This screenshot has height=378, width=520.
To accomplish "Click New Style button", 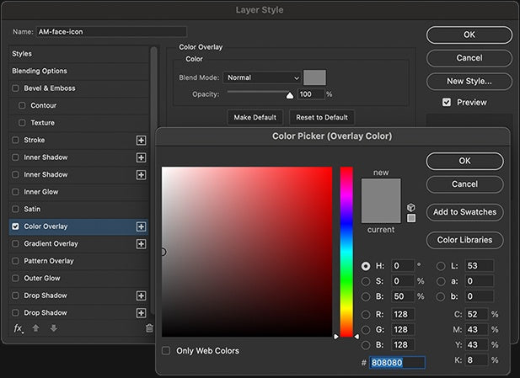I will pyautogui.click(x=469, y=81).
